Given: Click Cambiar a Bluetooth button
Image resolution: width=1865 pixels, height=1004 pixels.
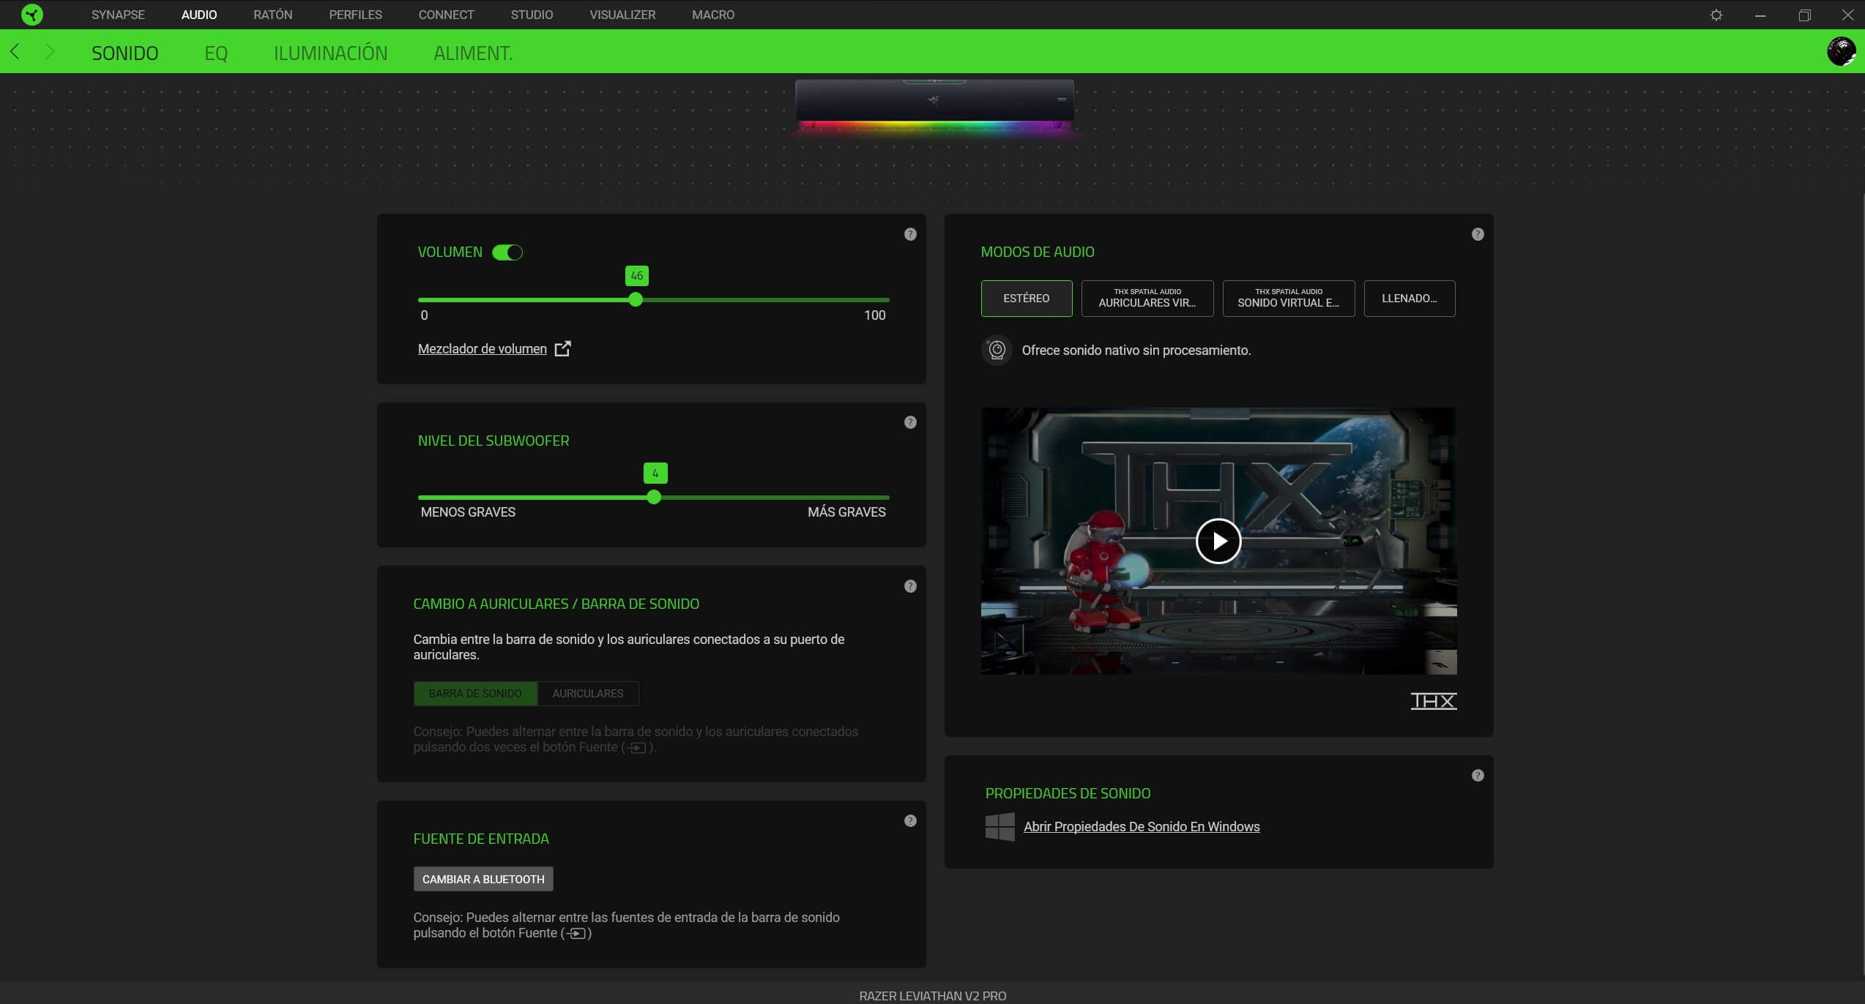Looking at the screenshot, I should (483, 880).
